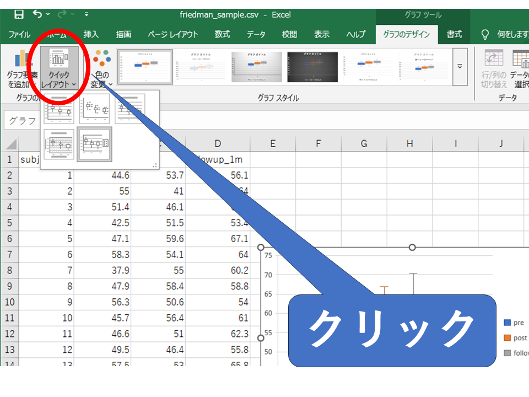The image size is (529, 397).
Task: Click the Save icon in quick access toolbar
Action: click(19, 14)
